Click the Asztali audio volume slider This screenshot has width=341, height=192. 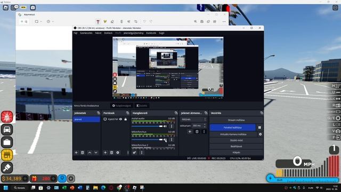pos(147,126)
